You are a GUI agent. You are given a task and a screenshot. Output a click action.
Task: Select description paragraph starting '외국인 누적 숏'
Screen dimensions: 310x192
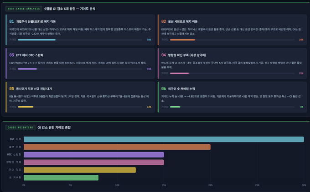[x=231, y=98]
